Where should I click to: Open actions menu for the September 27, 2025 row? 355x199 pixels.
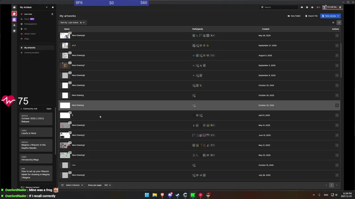[x=337, y=45]
